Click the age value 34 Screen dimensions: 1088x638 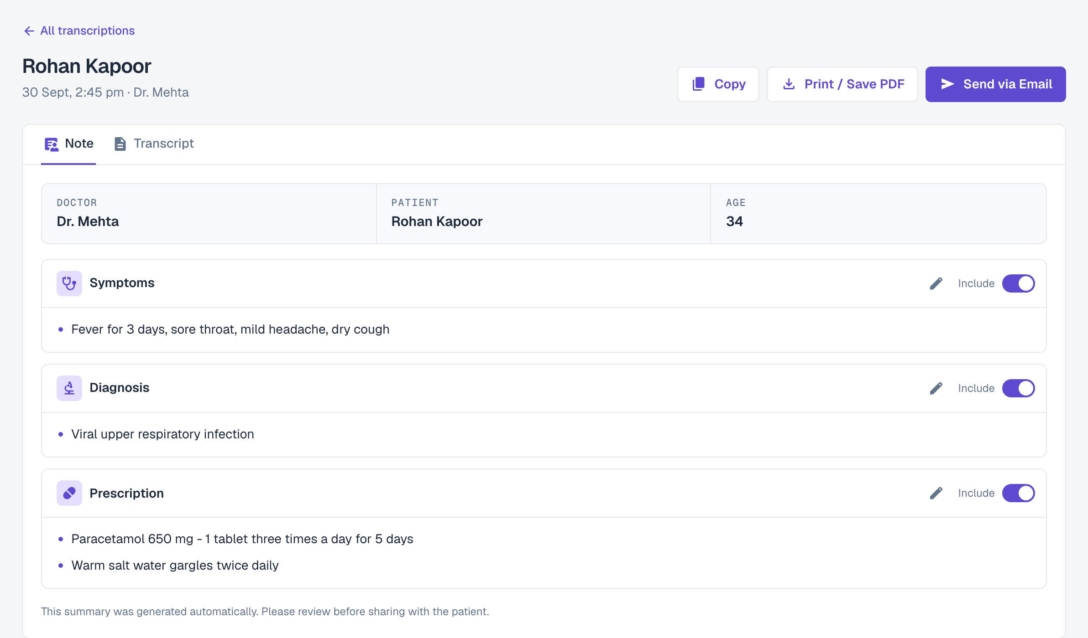click(734, 221)
